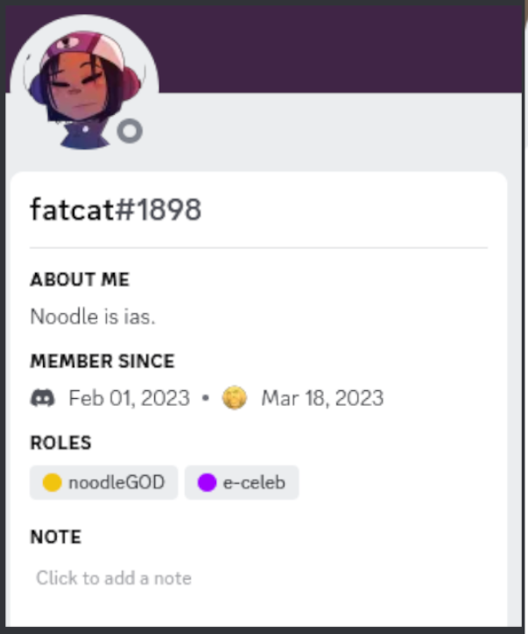Viewport: 528px width, 634px height.
Task: Click the "Click to add a note" field
Action: pos(114,578)
